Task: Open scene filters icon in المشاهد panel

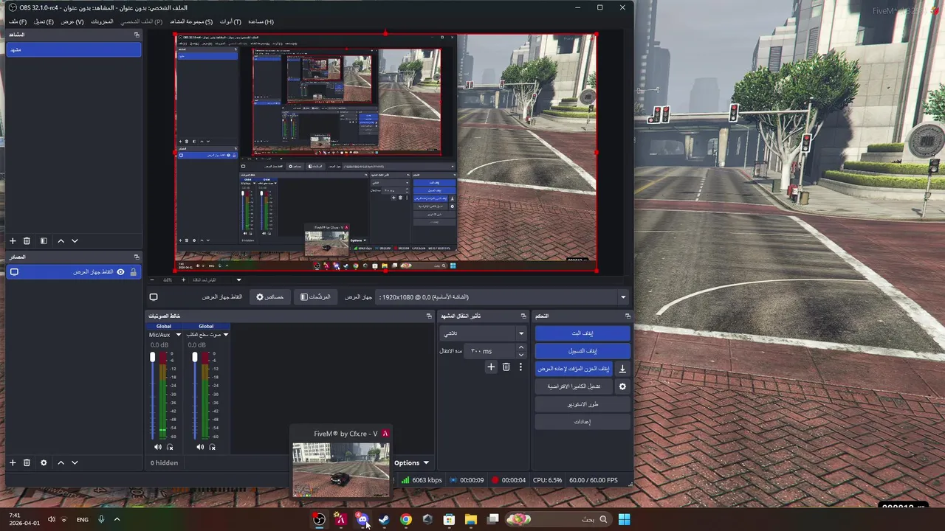Action: coord(44,240)
